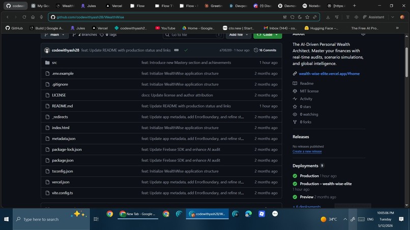
Task: Click the Go to file search field
Action: pyautogui.click(x=193, y=35)
